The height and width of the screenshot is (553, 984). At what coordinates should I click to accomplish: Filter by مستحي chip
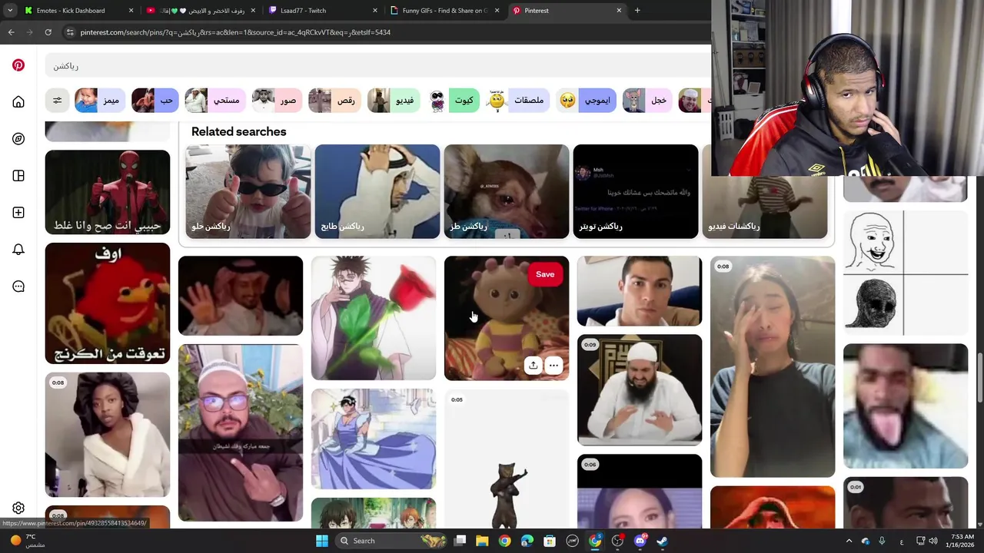(215, 101)
